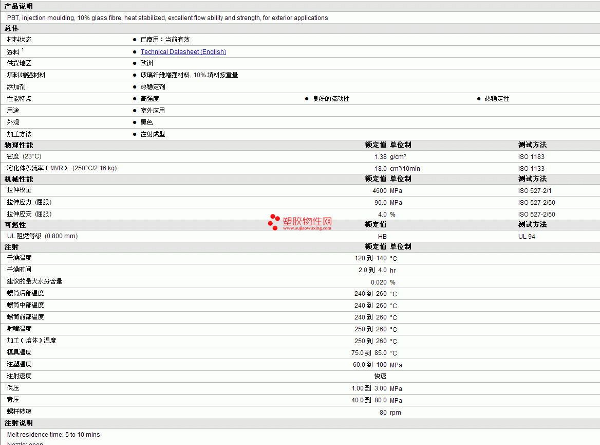Click the feature 热稳定性
This screenshot has height=445, width=600.
click(497, 99)
